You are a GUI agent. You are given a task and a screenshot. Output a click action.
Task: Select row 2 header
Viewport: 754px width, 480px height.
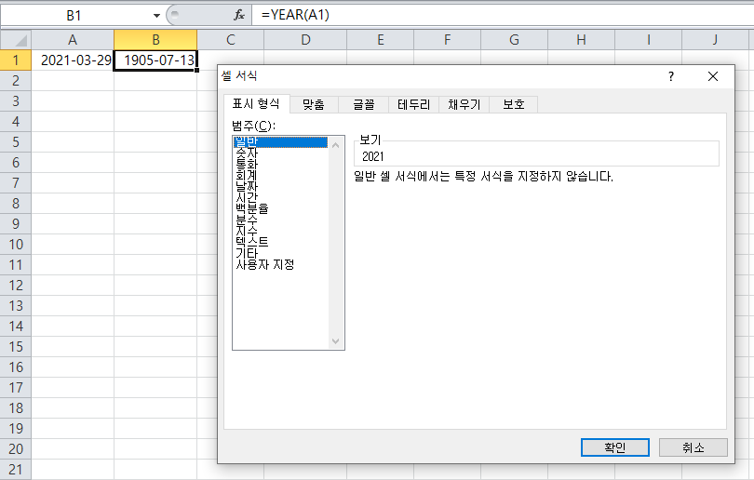(16, 80)
